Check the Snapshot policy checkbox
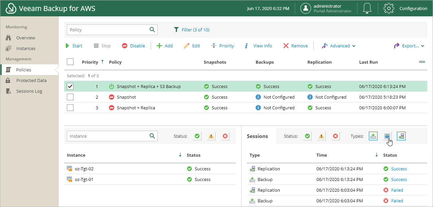 [x=70, y=97]
